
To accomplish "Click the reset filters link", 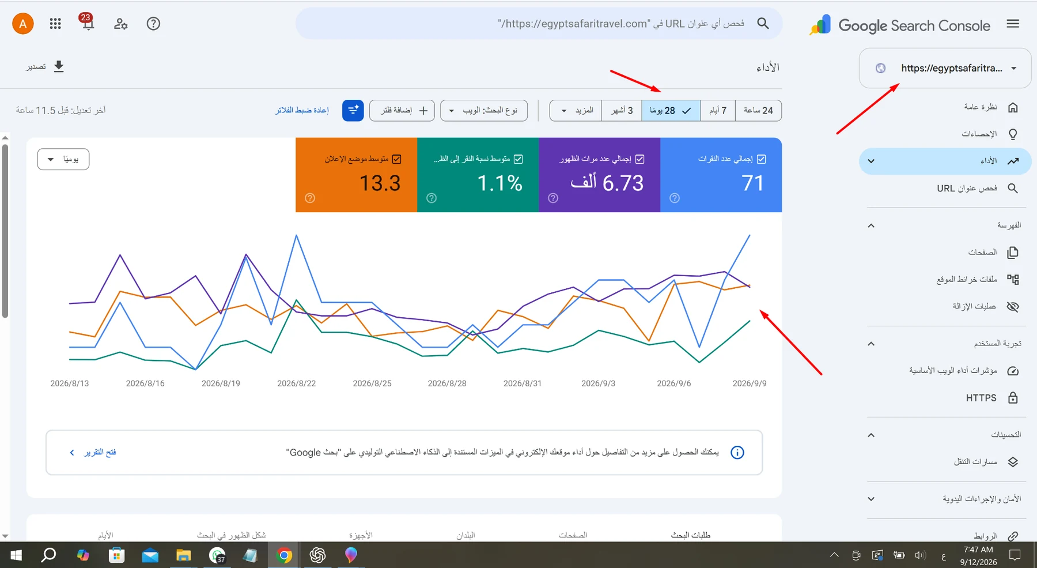I will tap(302, 110).
